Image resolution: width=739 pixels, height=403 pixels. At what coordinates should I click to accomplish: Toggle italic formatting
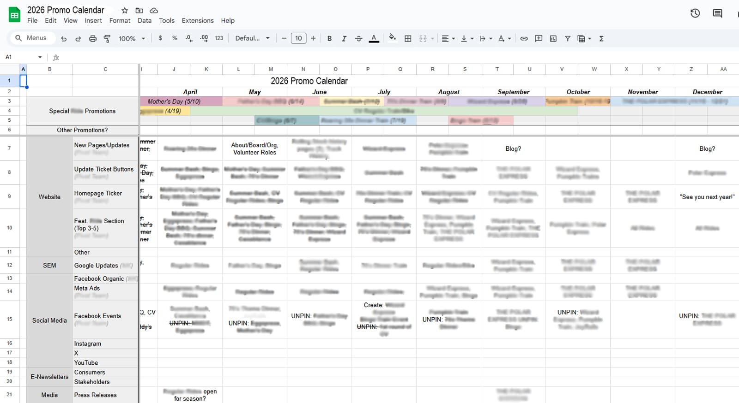344,39
